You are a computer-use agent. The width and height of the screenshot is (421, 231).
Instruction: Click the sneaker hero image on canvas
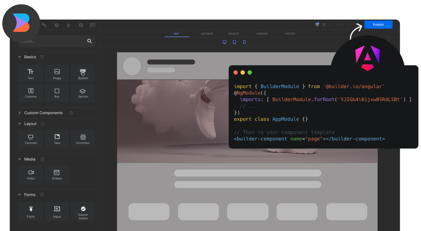(173, 121)
